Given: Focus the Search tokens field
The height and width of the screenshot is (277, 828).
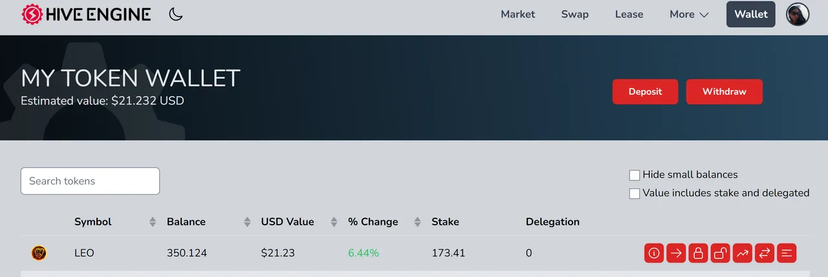Looking at the screenshot, I should pos(90,181).
